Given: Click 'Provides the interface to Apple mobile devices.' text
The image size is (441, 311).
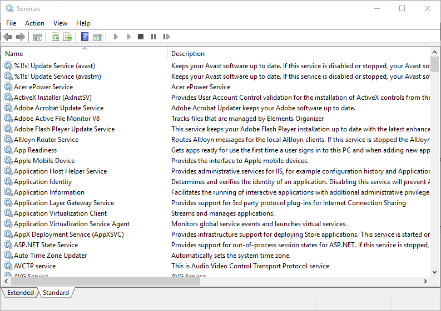Looking at the screenshot, I should click(240, 161).
